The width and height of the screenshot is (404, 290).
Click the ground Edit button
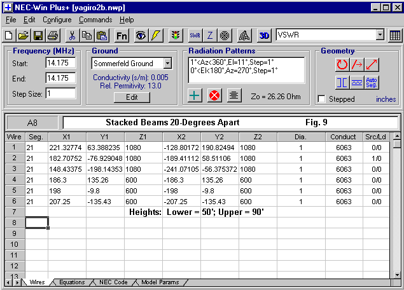click(132, 97)
